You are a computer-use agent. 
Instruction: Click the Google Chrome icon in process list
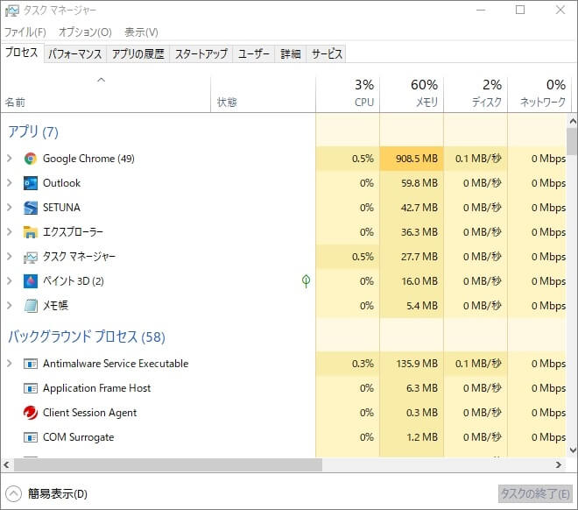pyautogui.click(x=31, y=159)
